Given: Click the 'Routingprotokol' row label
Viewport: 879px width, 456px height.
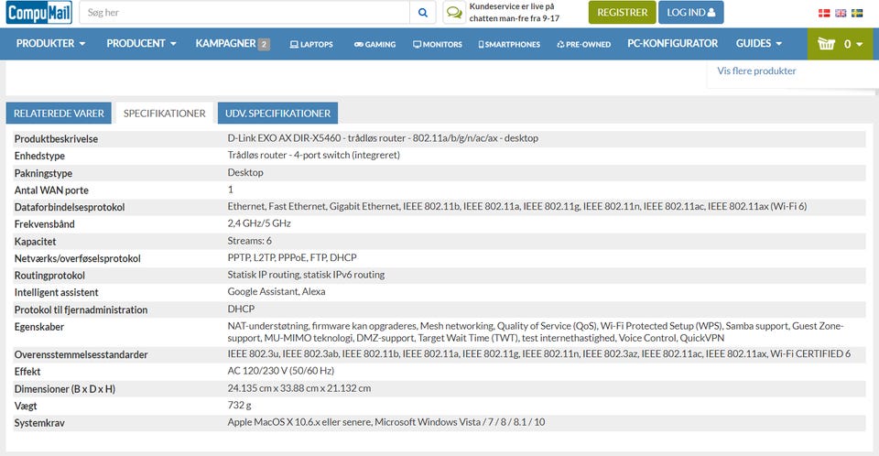Looking at the screenshot, I should pos(49,276).
